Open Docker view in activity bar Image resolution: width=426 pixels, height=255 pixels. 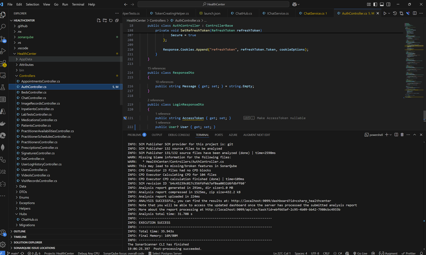tap(3, 124)
